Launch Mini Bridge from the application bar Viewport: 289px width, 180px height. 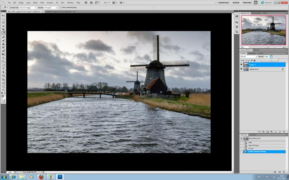click(x=91, y=3)
